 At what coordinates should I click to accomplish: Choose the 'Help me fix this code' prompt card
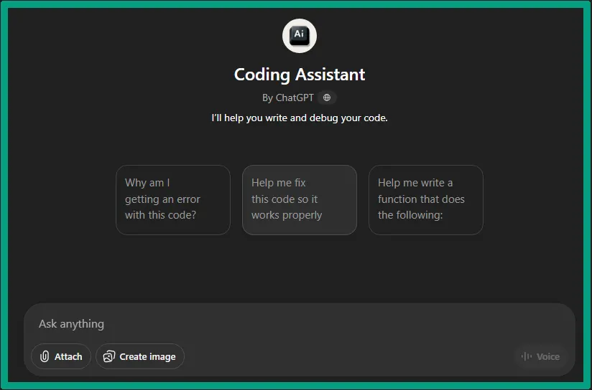[300, 200]
